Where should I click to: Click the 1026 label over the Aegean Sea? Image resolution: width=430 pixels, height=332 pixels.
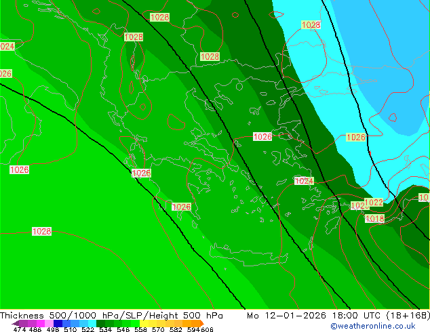click(x=262, y=137)
